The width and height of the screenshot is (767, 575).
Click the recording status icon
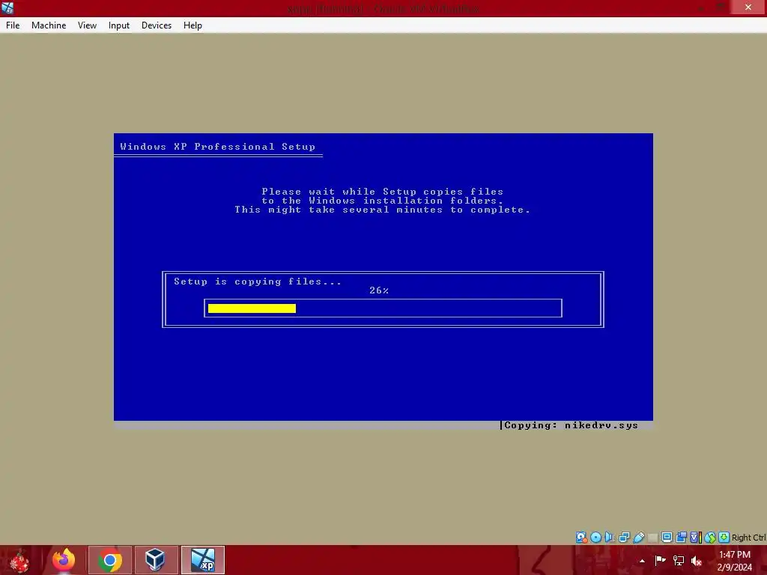coord(681,538)
